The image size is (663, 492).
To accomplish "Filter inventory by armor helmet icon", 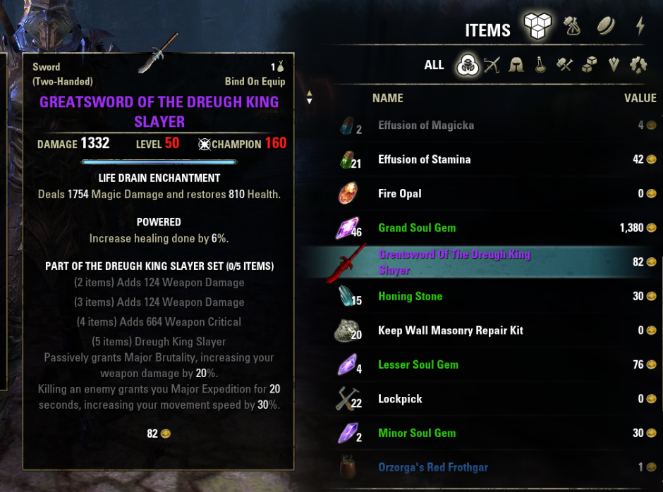I will 516,65.
